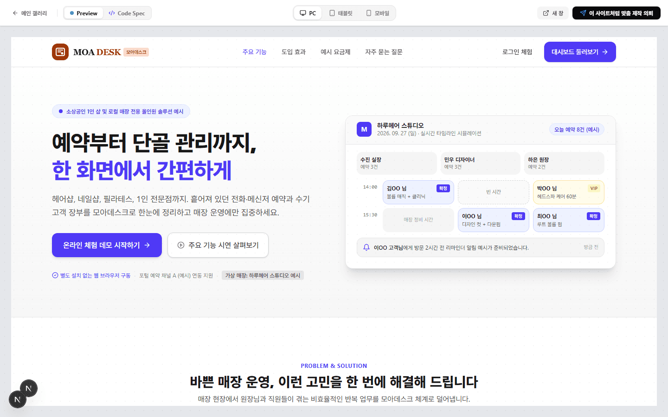Click the VIP tag on 박OO card
The height and width of the screenshot is (417, 668).
click(x=594, y=189)
